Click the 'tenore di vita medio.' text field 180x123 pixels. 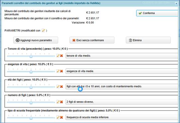(122, 56)
